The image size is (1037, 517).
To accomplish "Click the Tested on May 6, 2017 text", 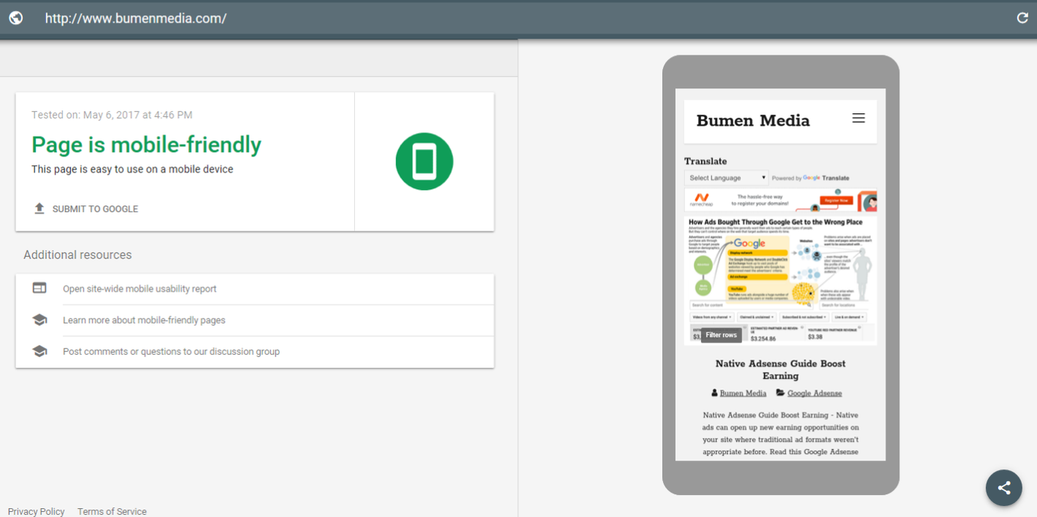I will point(112,115).
